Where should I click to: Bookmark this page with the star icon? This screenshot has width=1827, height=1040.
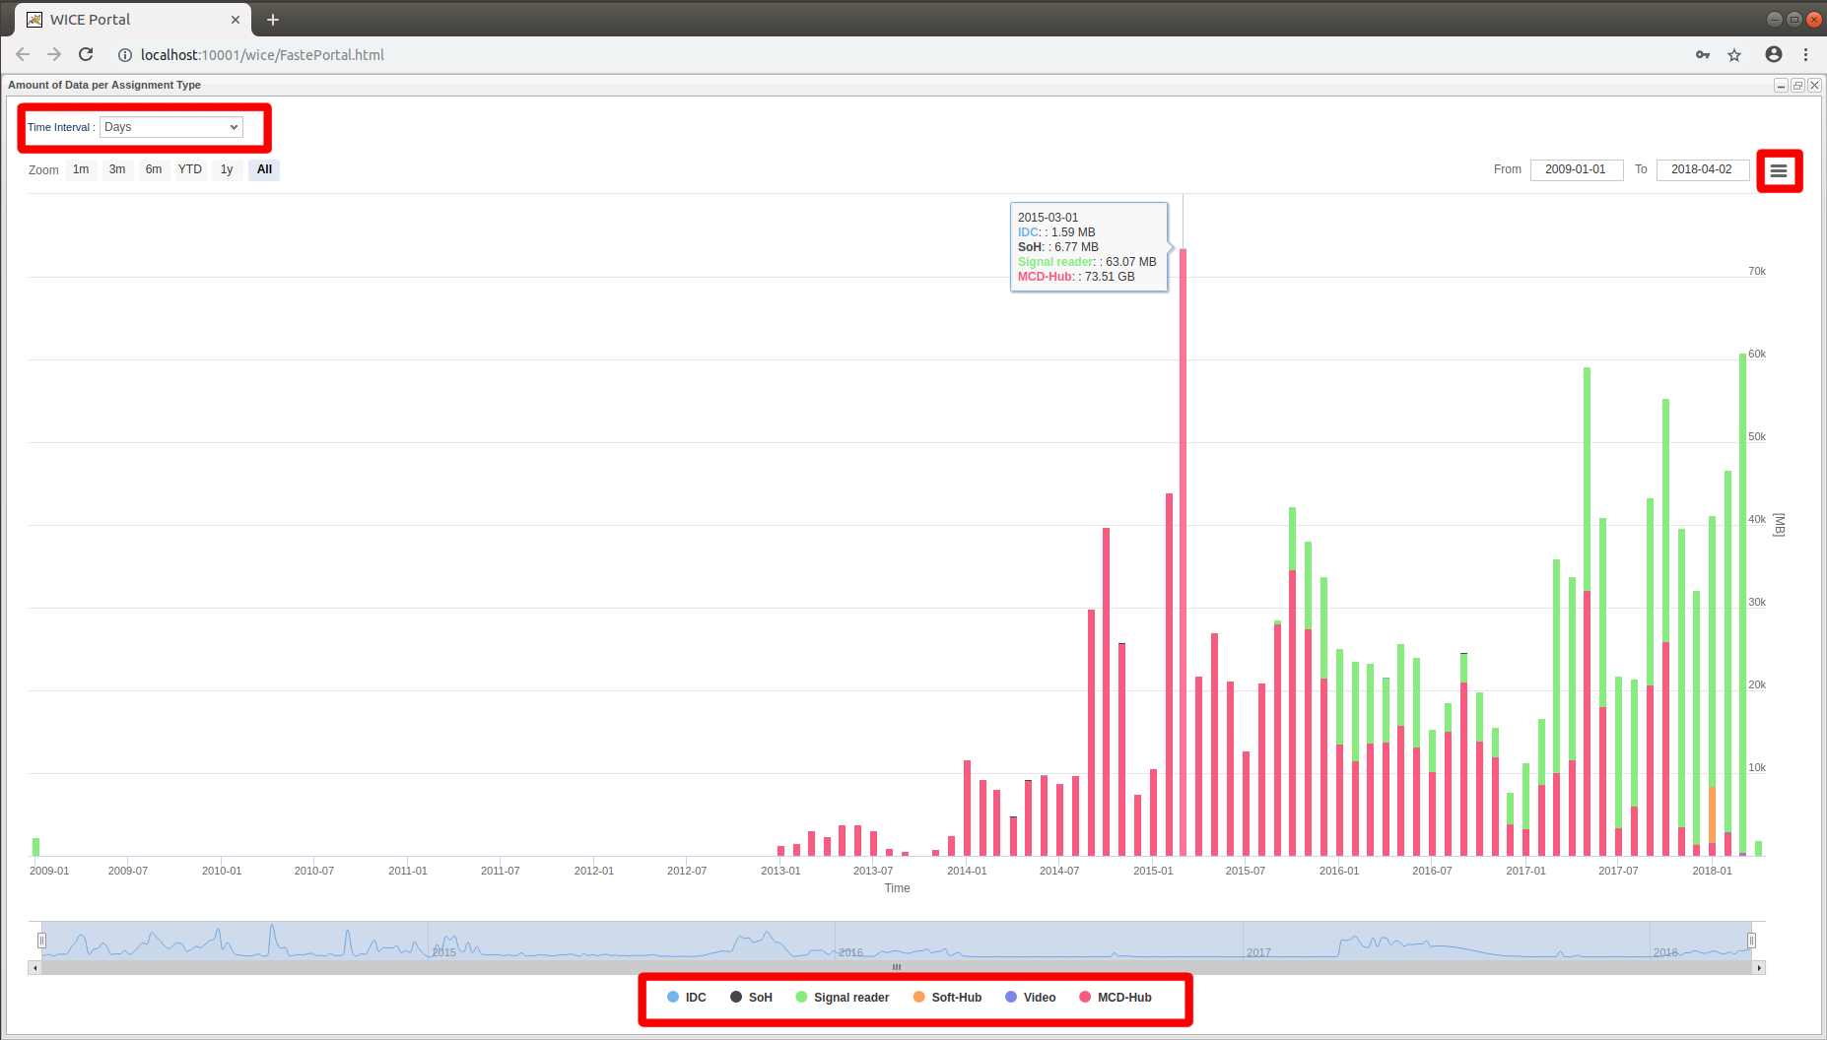[x=1734, y=55]
